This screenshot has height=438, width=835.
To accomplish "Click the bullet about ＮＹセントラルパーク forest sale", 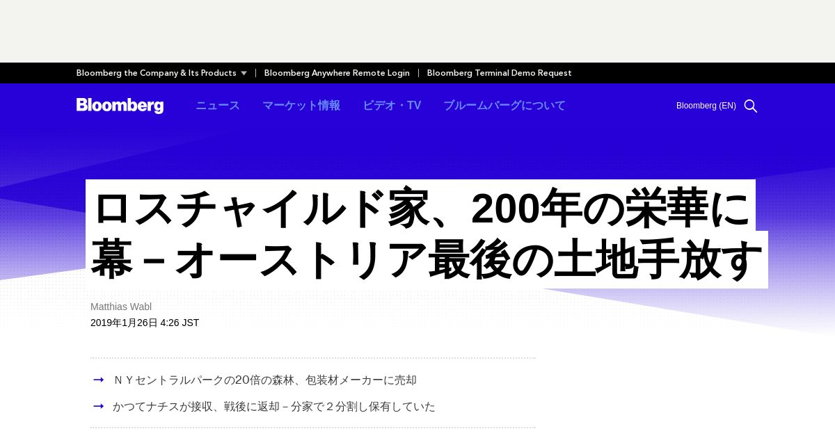I will [264, 380].
